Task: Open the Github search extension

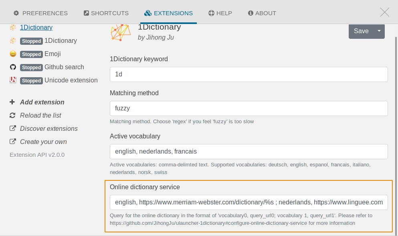Action: pos(52,67)
